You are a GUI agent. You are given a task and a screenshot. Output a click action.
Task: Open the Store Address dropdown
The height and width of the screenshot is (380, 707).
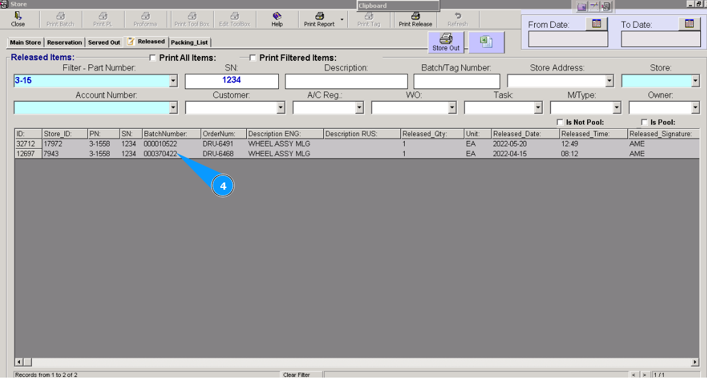(609, 79)
